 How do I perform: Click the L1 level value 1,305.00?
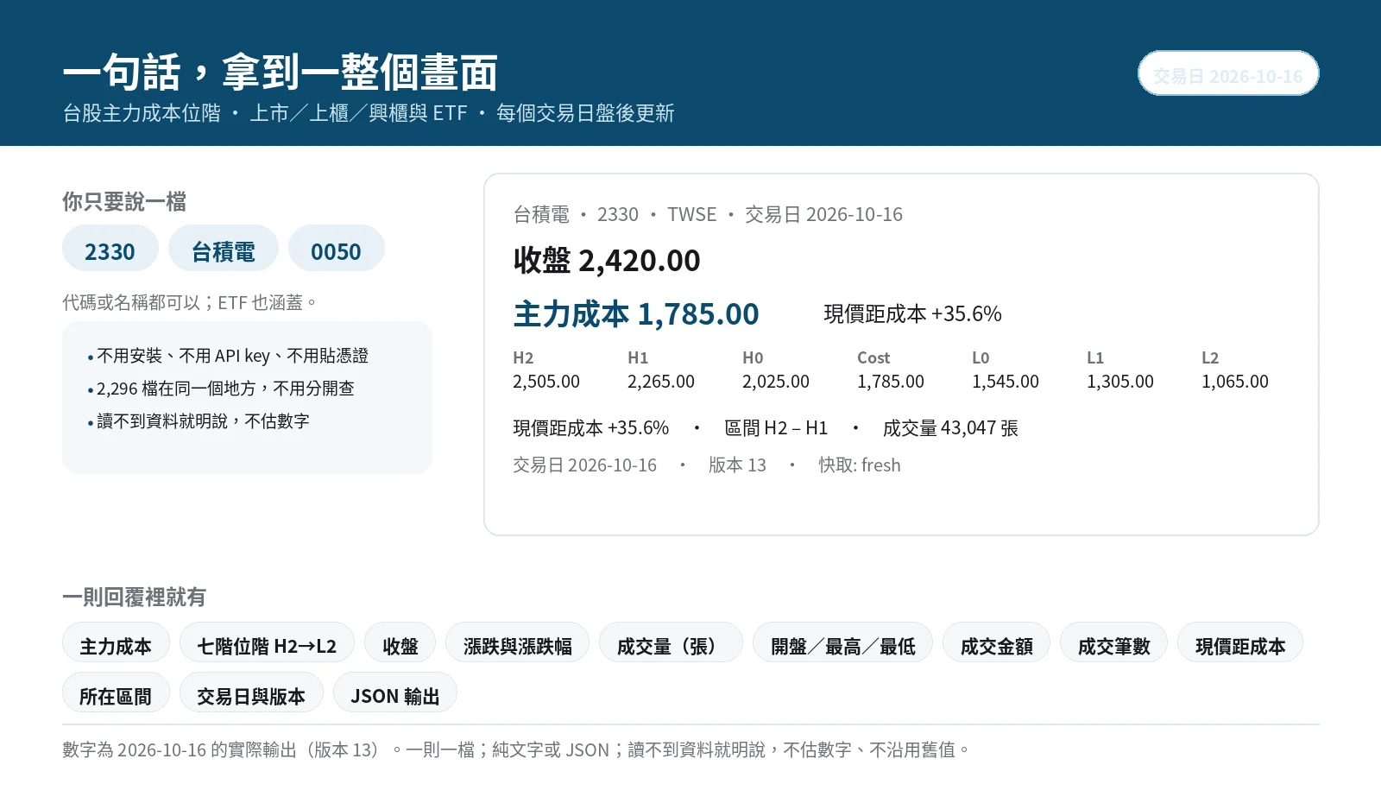[1120, 382]
